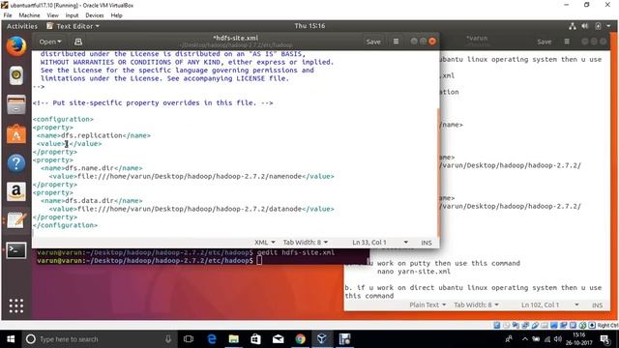Open hamburger menu in varun window
The width and height of the screenshot is (619, 348).
[567, 42]
